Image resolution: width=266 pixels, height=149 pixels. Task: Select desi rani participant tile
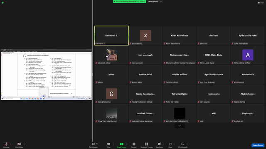pyautogui.click(x=214, y=36)
